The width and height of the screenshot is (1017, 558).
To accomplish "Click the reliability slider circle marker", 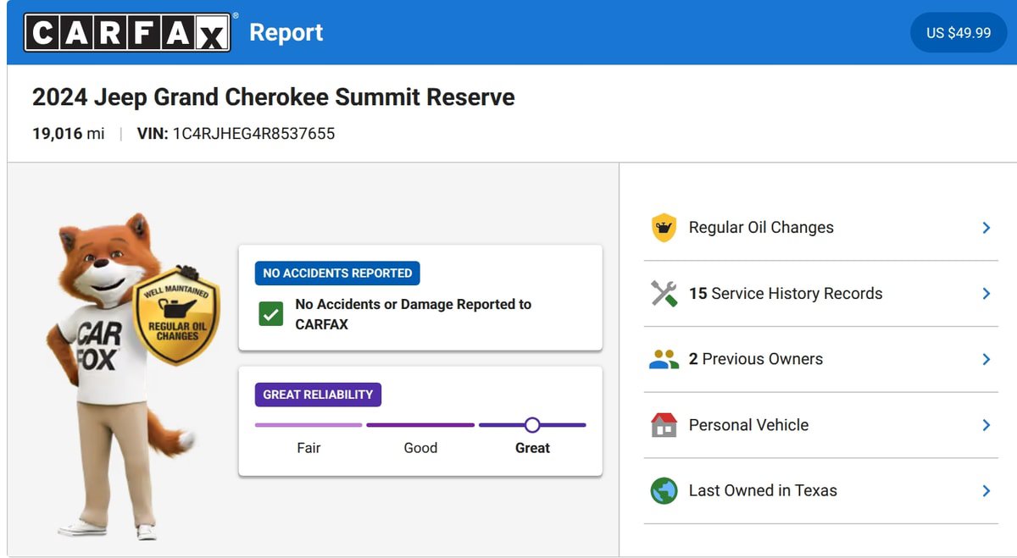I will pyautogui.click(x=532, y=425).
